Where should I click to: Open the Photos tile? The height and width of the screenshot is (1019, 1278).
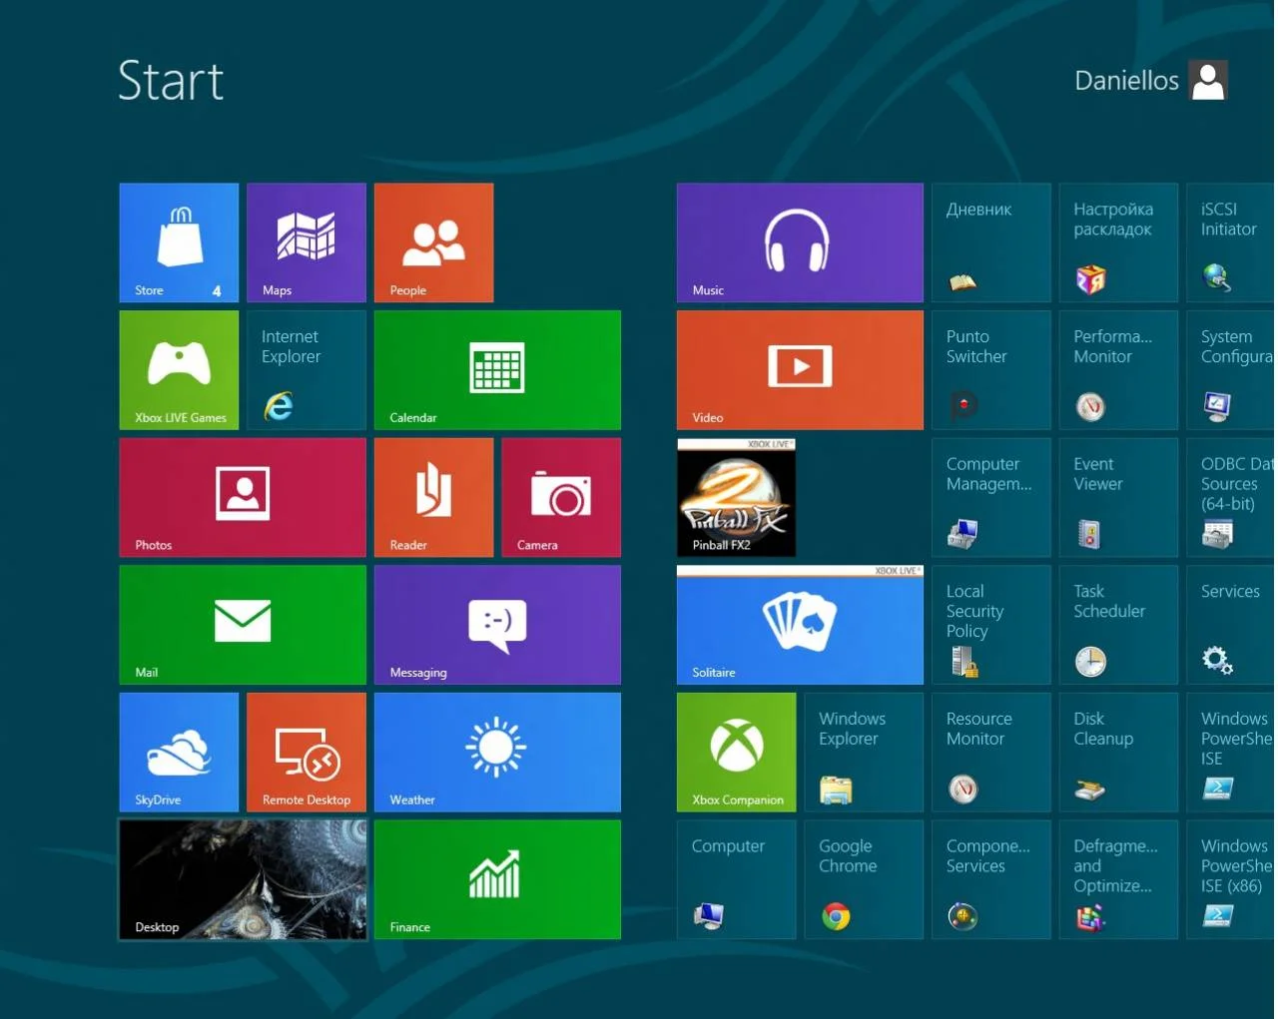pyautogui.click(x=243, y=497)
